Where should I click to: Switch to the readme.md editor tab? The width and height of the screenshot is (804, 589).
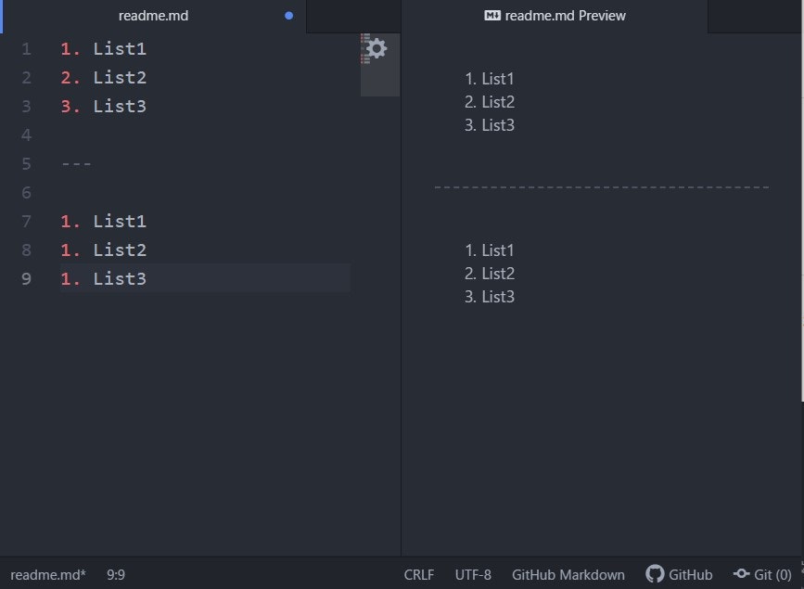[154, 16]
